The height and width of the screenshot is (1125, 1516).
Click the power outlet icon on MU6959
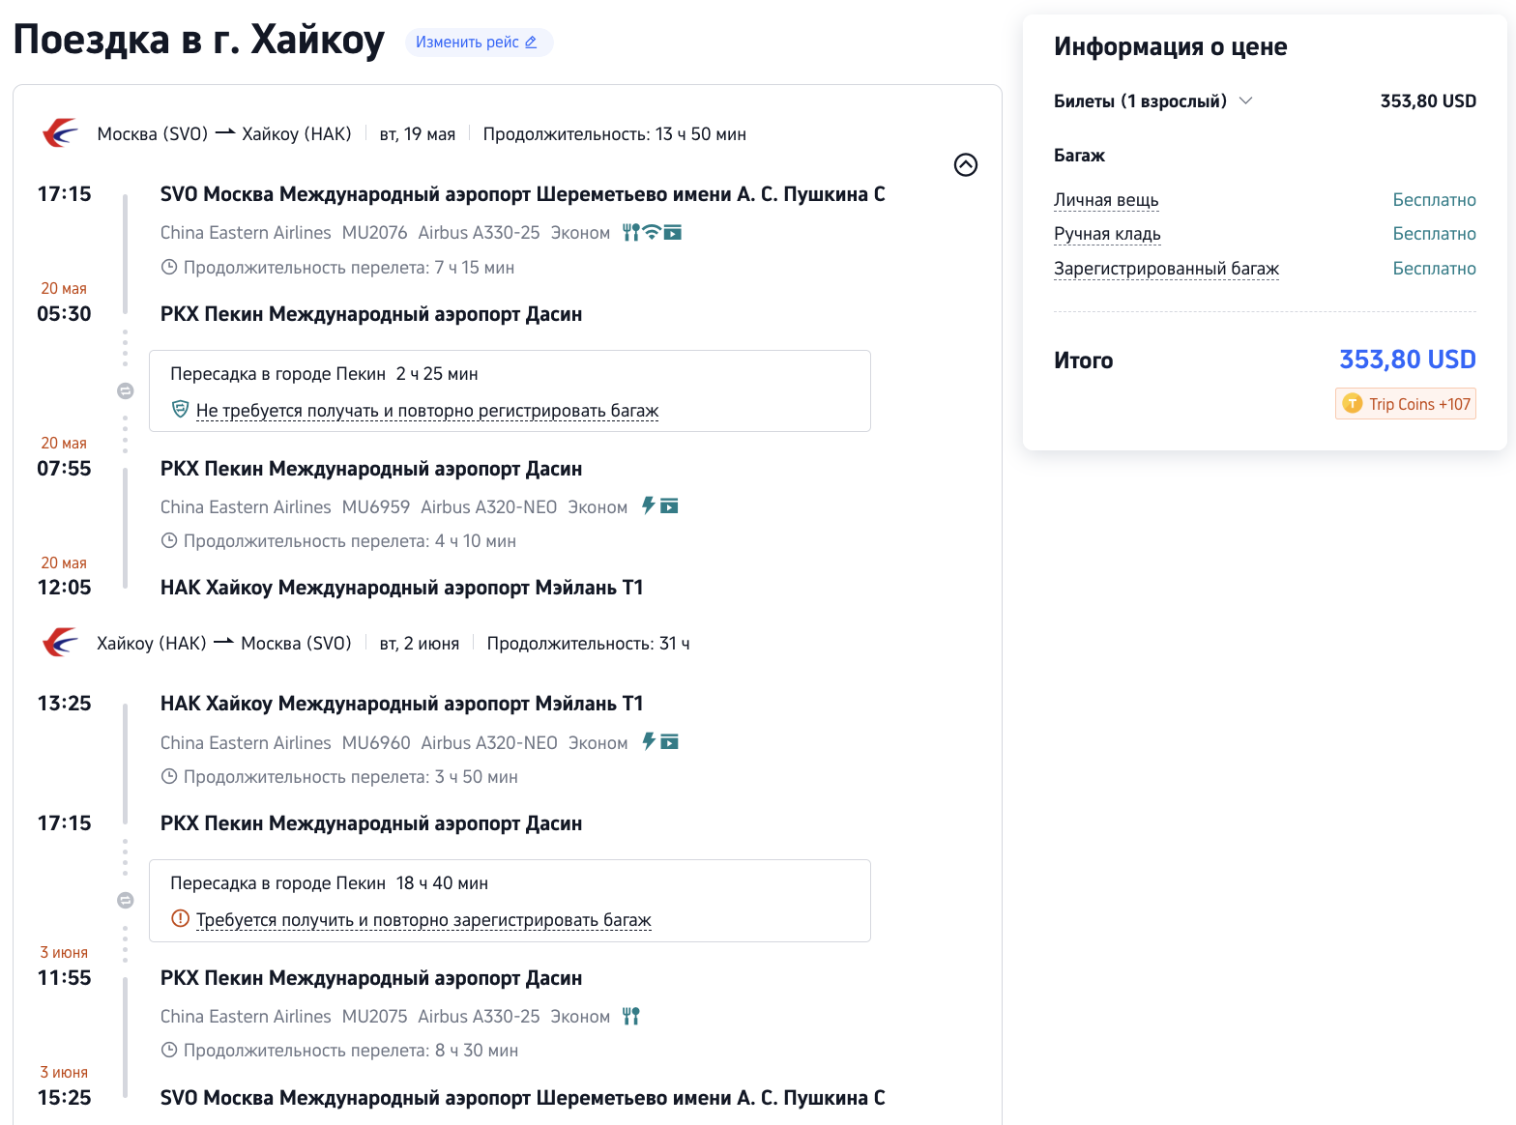click(648, 505)
